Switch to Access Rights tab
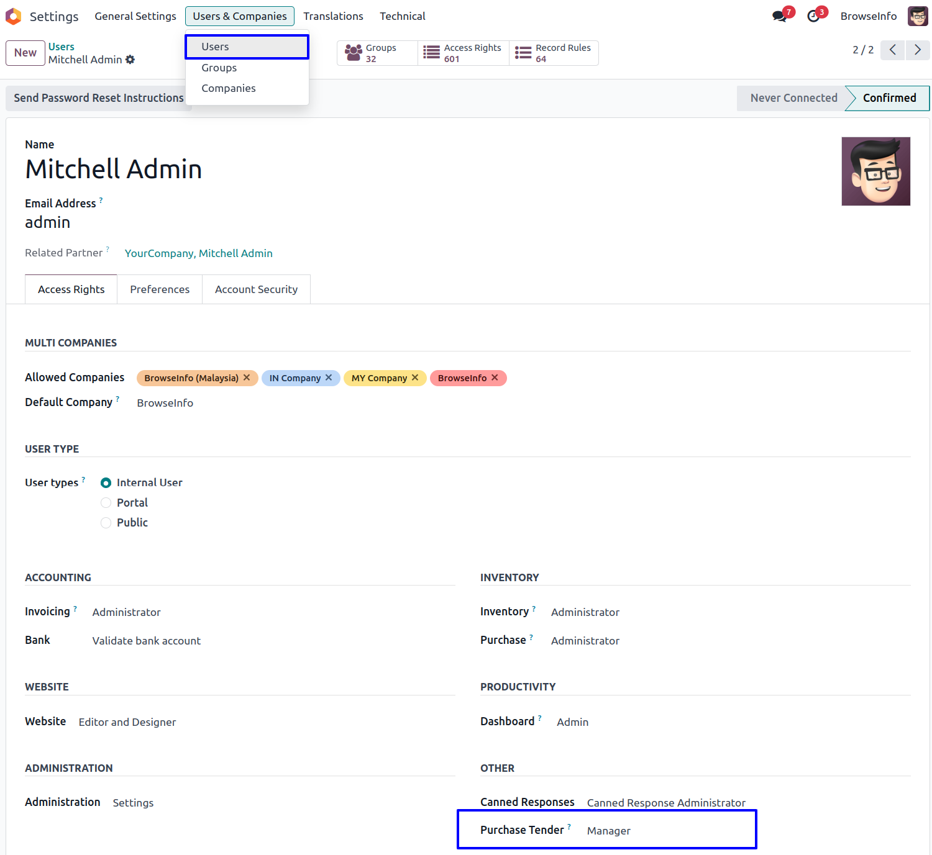932x855 pixels. 71,289
